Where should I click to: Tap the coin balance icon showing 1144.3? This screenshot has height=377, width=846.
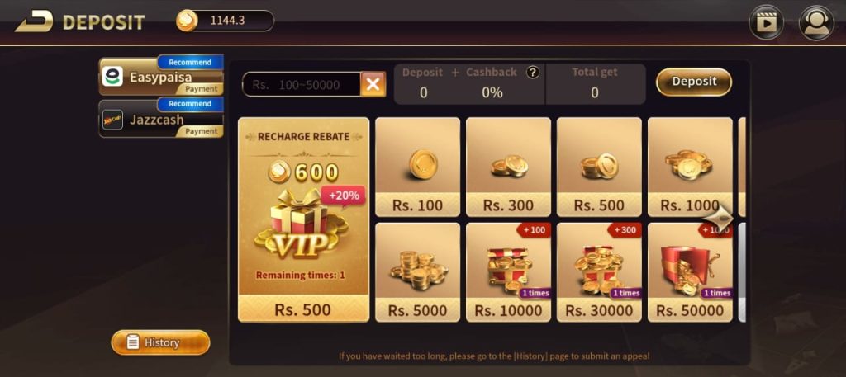[187, 21]
